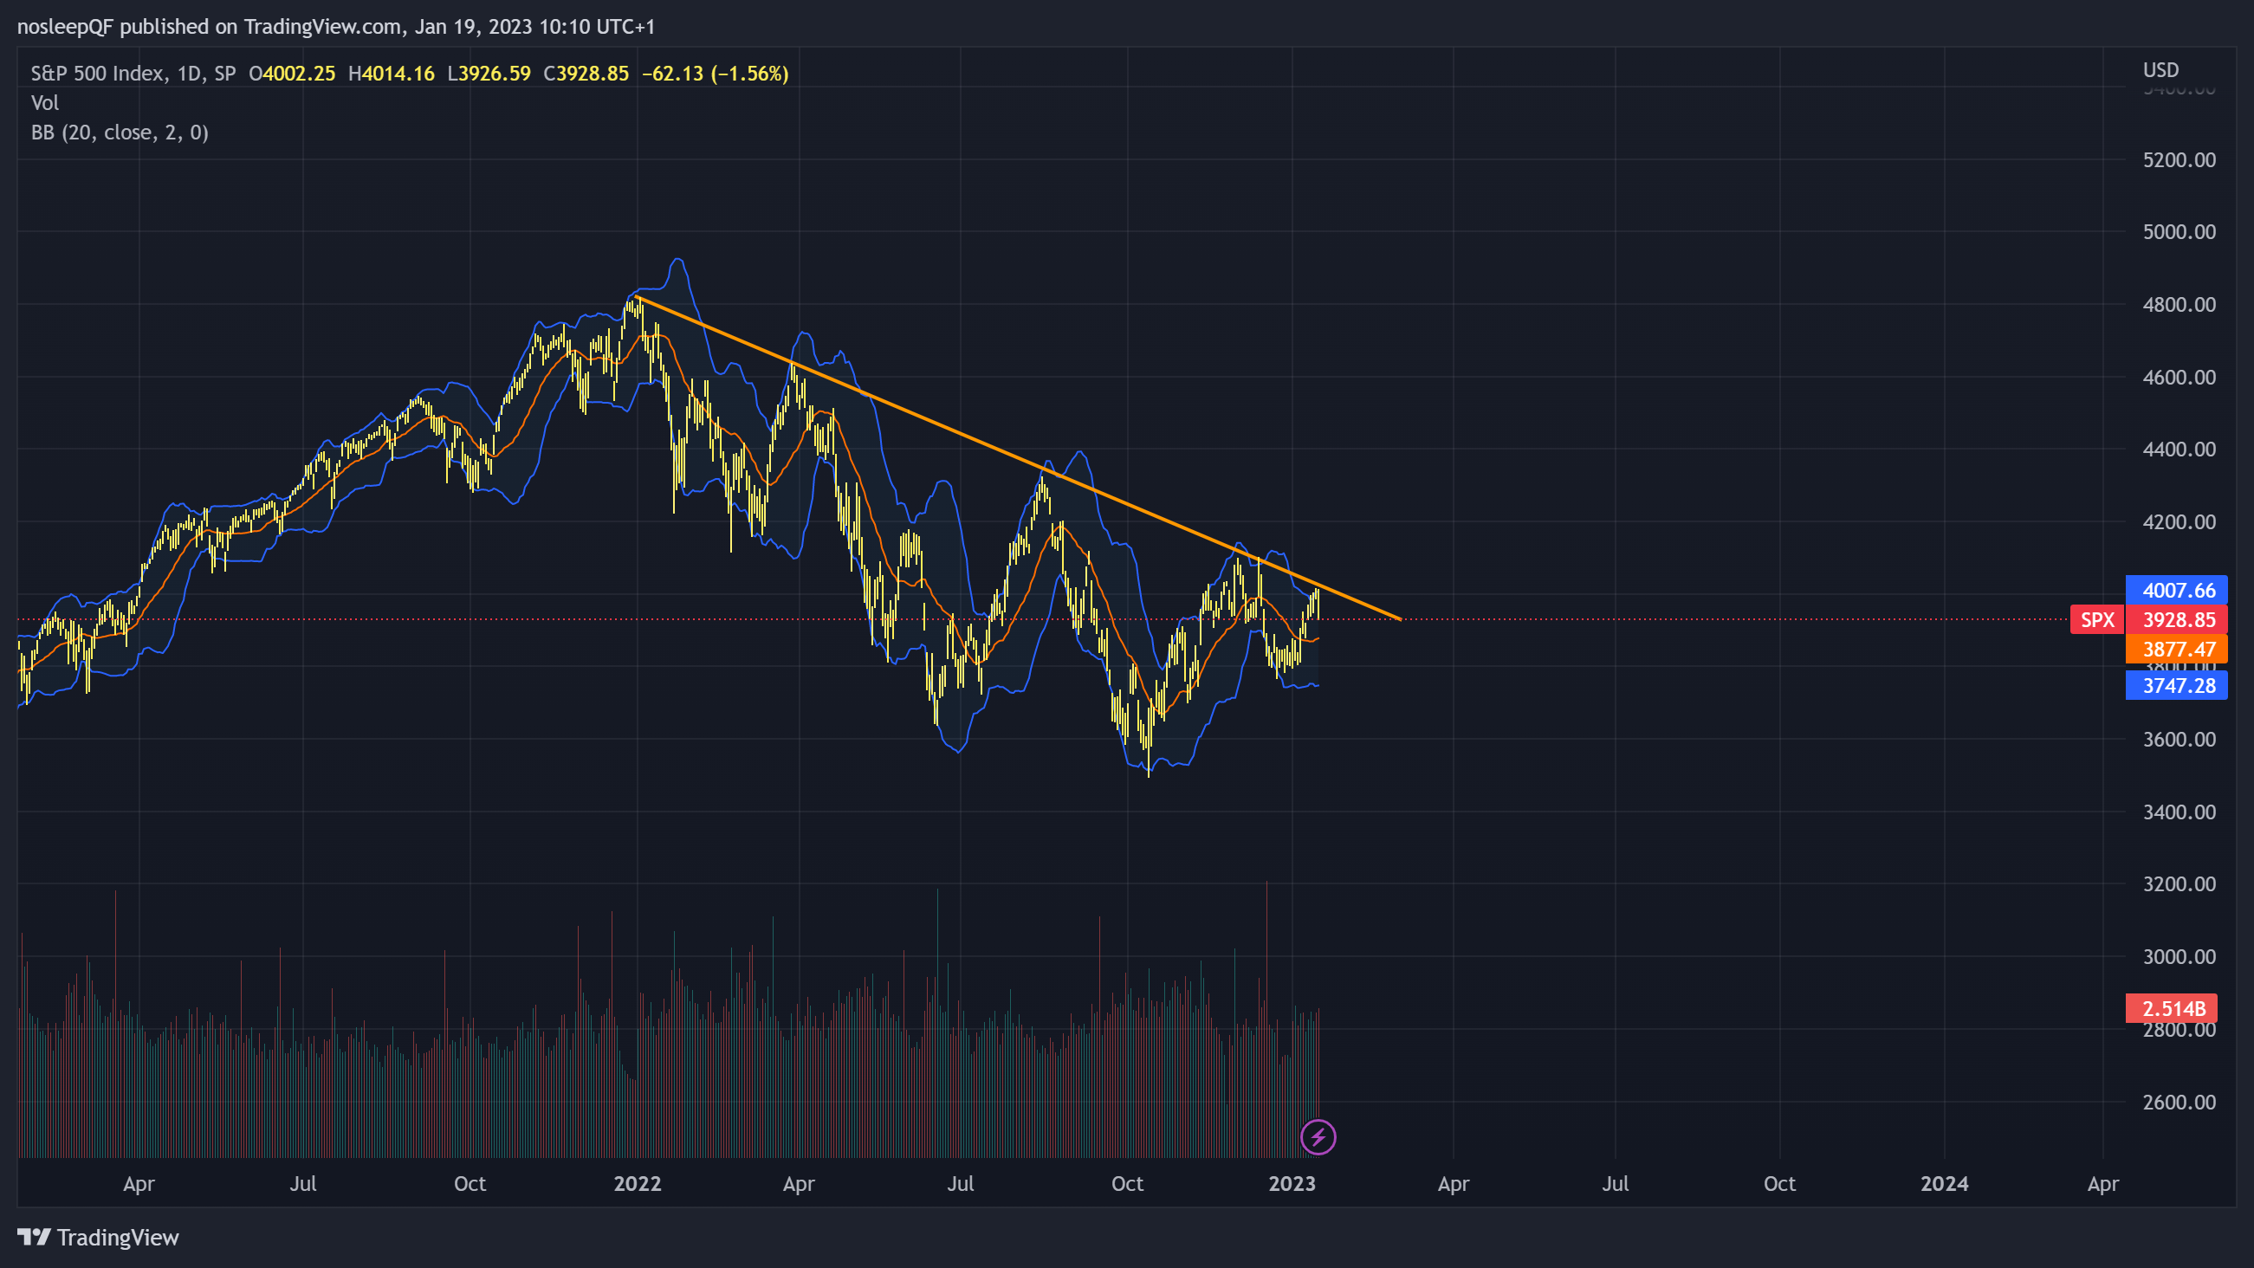Click the 3200.00 price axis label
Image resolution: width=2254 pixels, height=1268 pixels.
click(x=2179, y=884)
